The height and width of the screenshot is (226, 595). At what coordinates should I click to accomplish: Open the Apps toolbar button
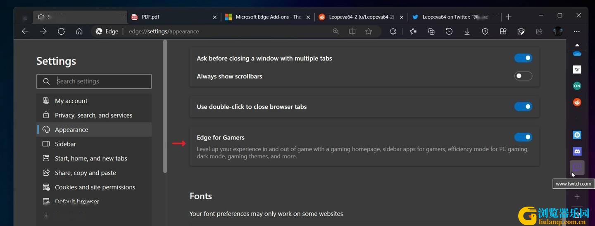(503, 31)
